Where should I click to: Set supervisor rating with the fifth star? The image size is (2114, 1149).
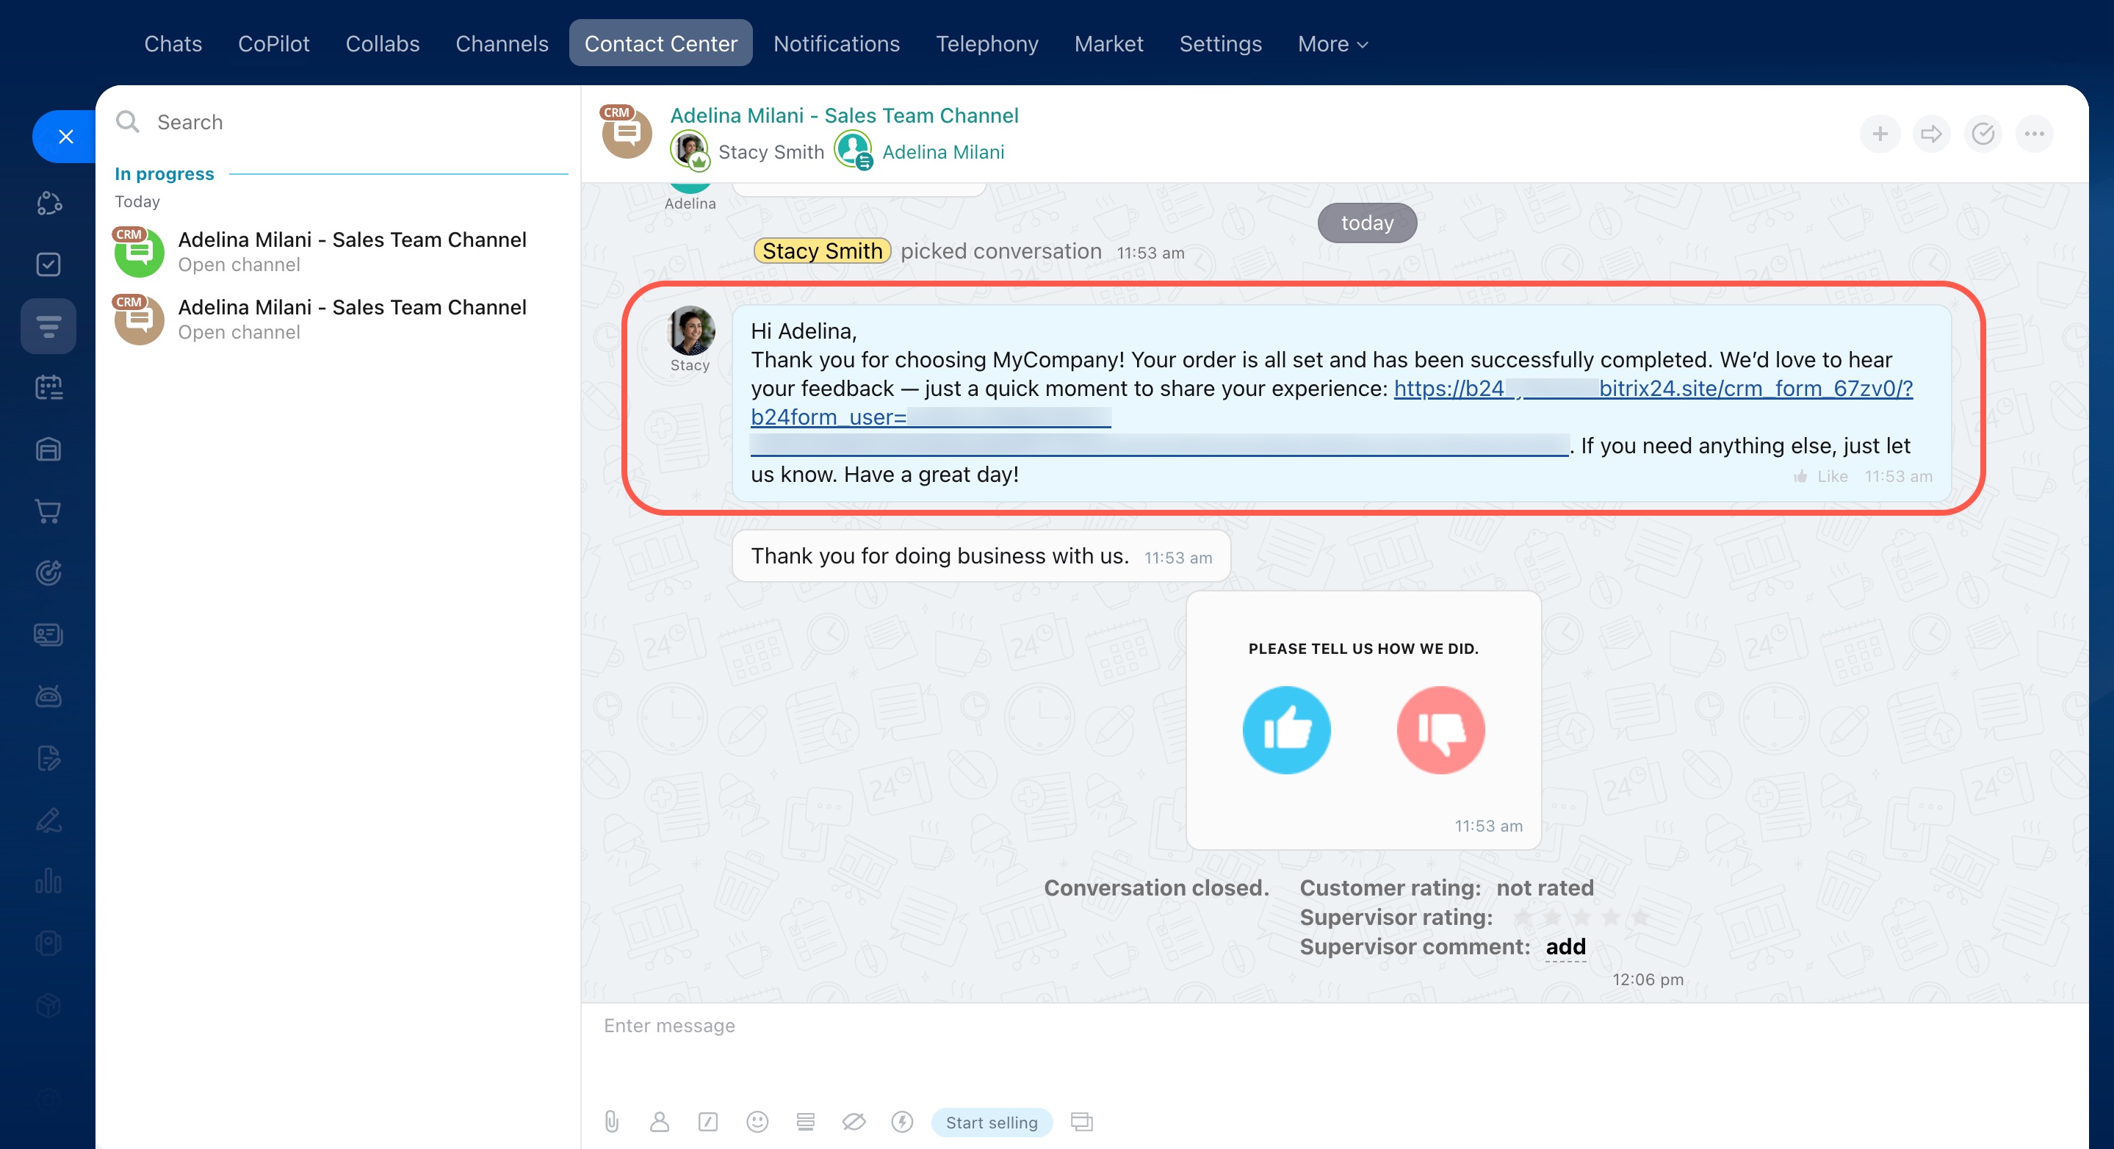coord(1640,917)
